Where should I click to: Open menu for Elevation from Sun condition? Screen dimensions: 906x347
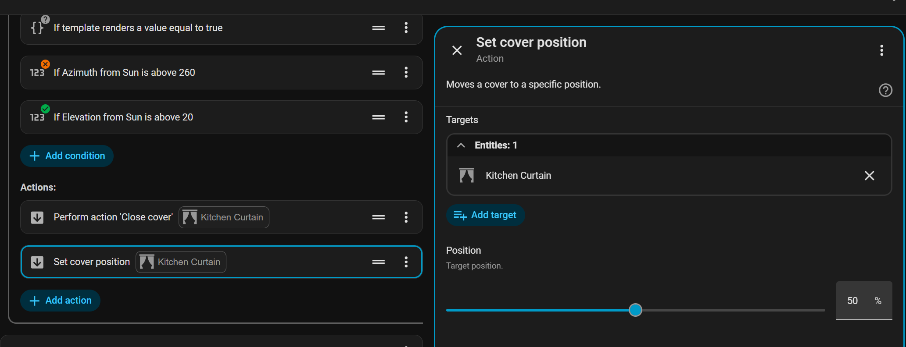coord(406,117)
